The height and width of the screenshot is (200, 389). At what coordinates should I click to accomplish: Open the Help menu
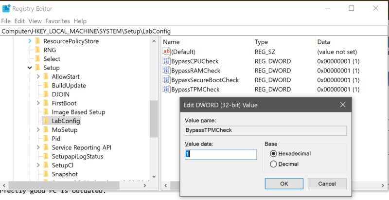80,21
